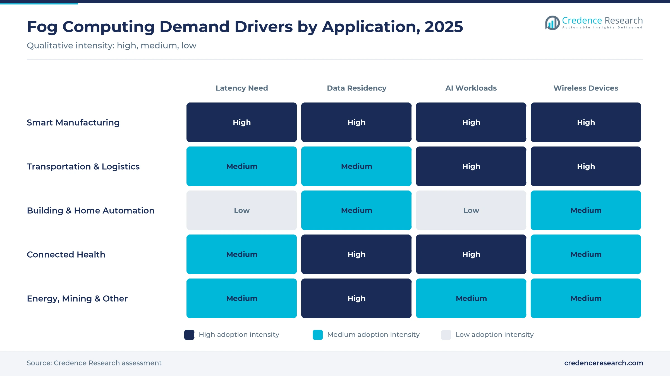Viewport: 670px width, 376px height.
Task: Click Transportation & Logistics AI Workloads High cell
Action: pyautogui.click(x=471, y=166)
